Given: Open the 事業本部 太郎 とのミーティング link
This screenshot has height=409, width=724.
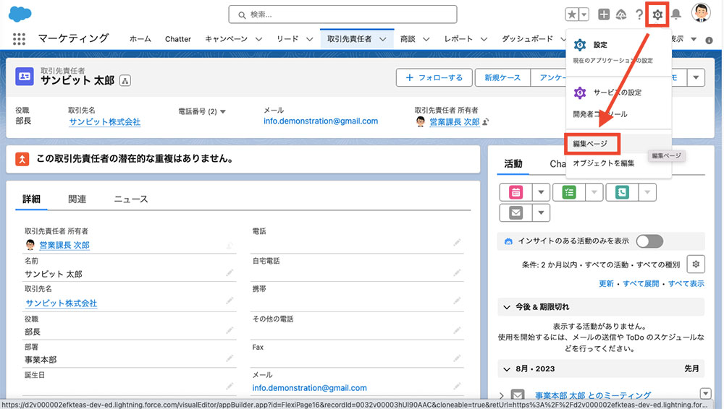Looking at the screenshot, I should coord(593,395).
